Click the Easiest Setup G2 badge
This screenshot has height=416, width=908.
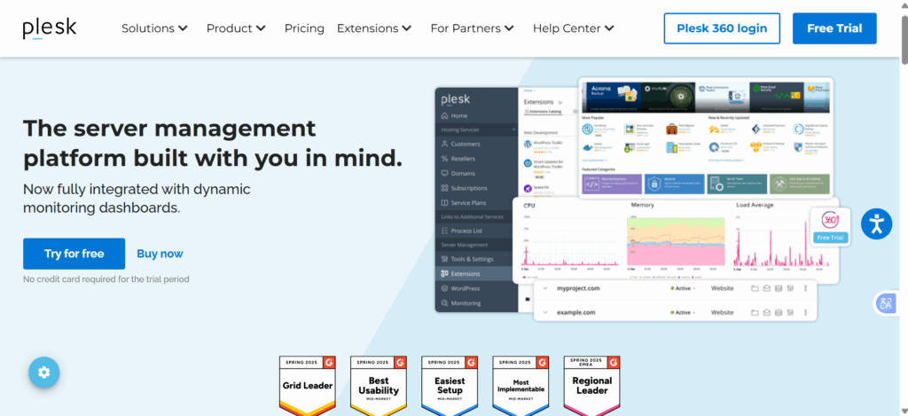(x=450, y=386)
